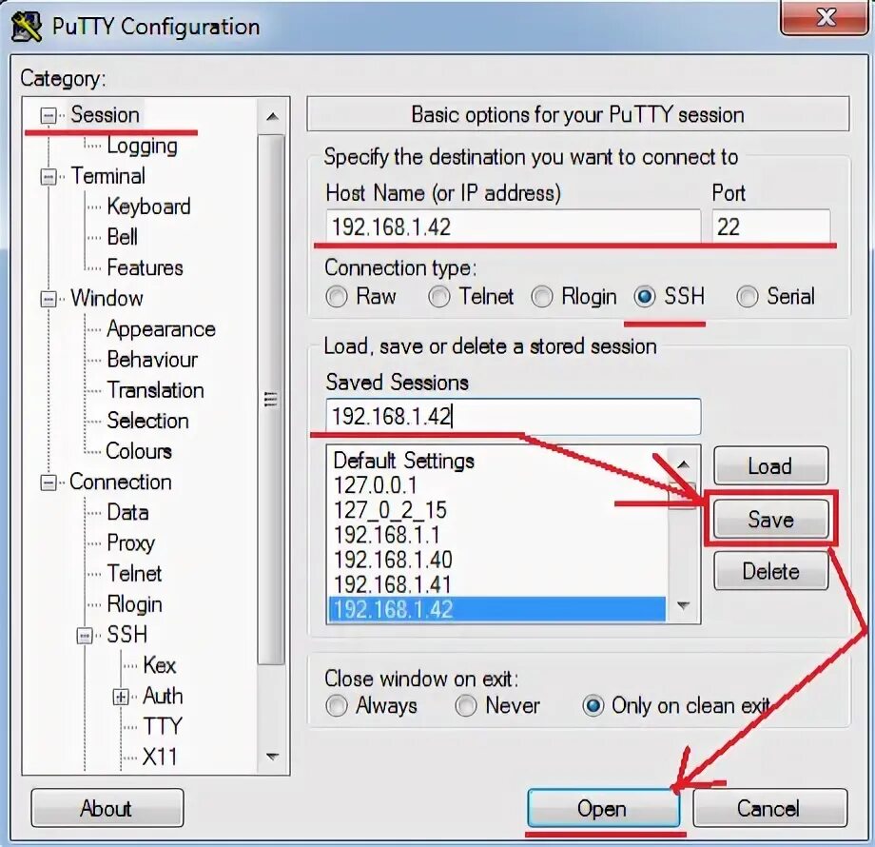Open the Connection category
This screenshot has height=847, width=875.
pos(120,482)
